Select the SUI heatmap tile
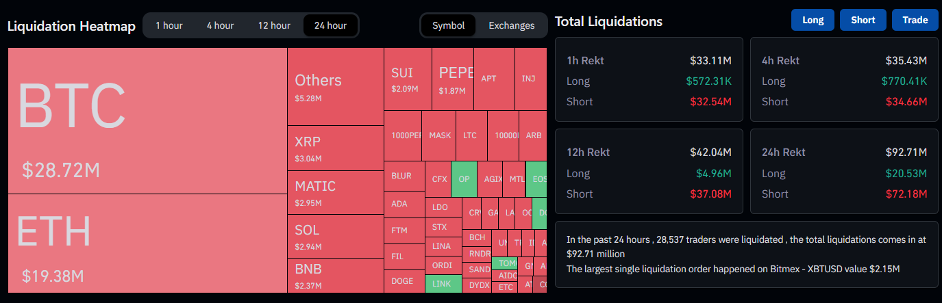The image size is (942, 303). pyautogui.click(x=407, y=79)
